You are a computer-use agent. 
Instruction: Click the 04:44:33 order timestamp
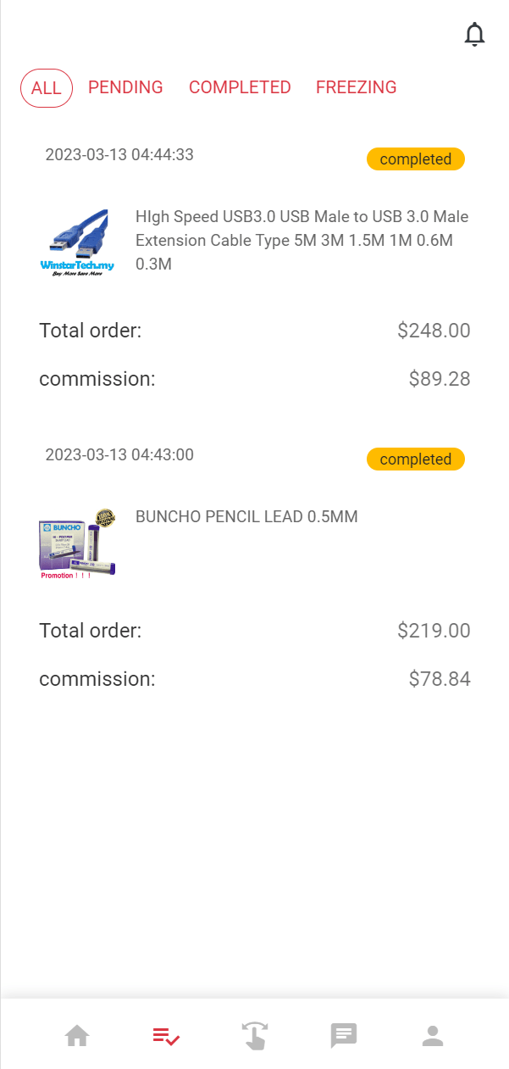click(119, 154)
